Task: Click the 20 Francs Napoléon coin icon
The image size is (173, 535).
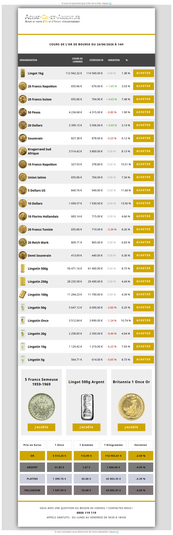Action: click(x=22, y=86)
